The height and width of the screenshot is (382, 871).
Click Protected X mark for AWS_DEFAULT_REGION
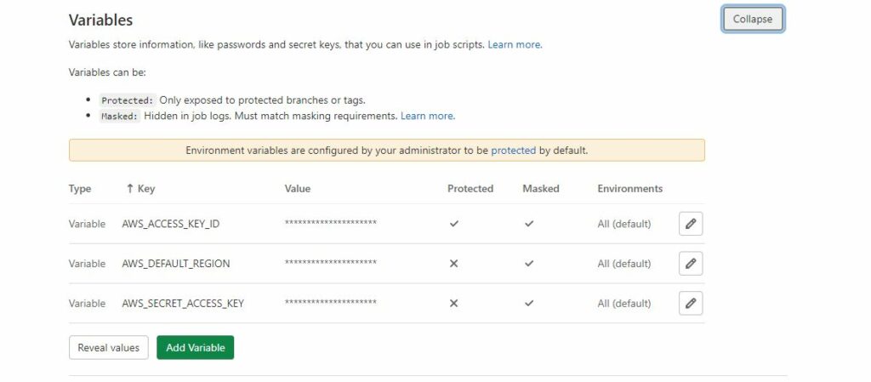(x=453, y=264)
